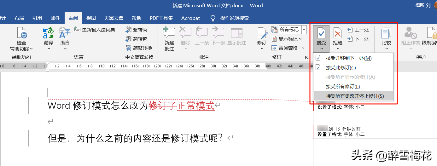Click 显示批注 show comments icon
437x166 pixels.
coord(237,33)
